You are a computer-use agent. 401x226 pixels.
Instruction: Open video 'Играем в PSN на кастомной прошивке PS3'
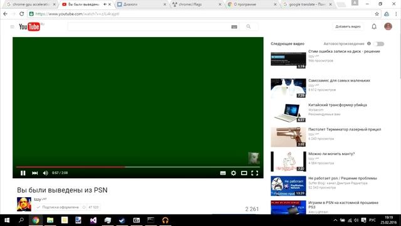[x=343, y=205]
